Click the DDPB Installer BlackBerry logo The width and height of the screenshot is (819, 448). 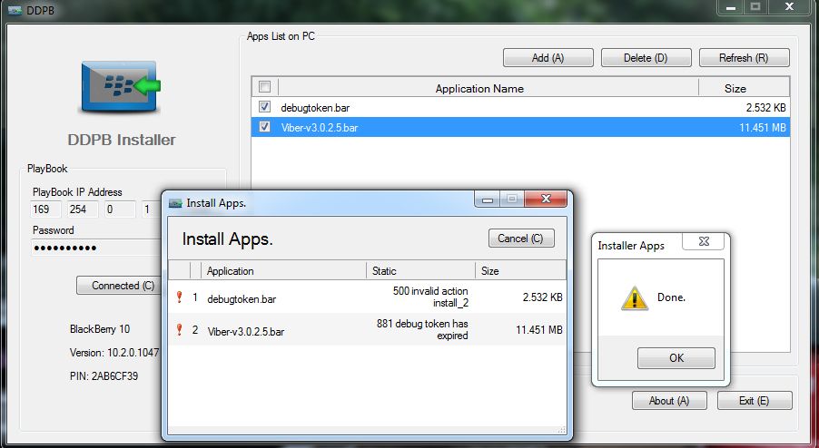tap(121, 86)
